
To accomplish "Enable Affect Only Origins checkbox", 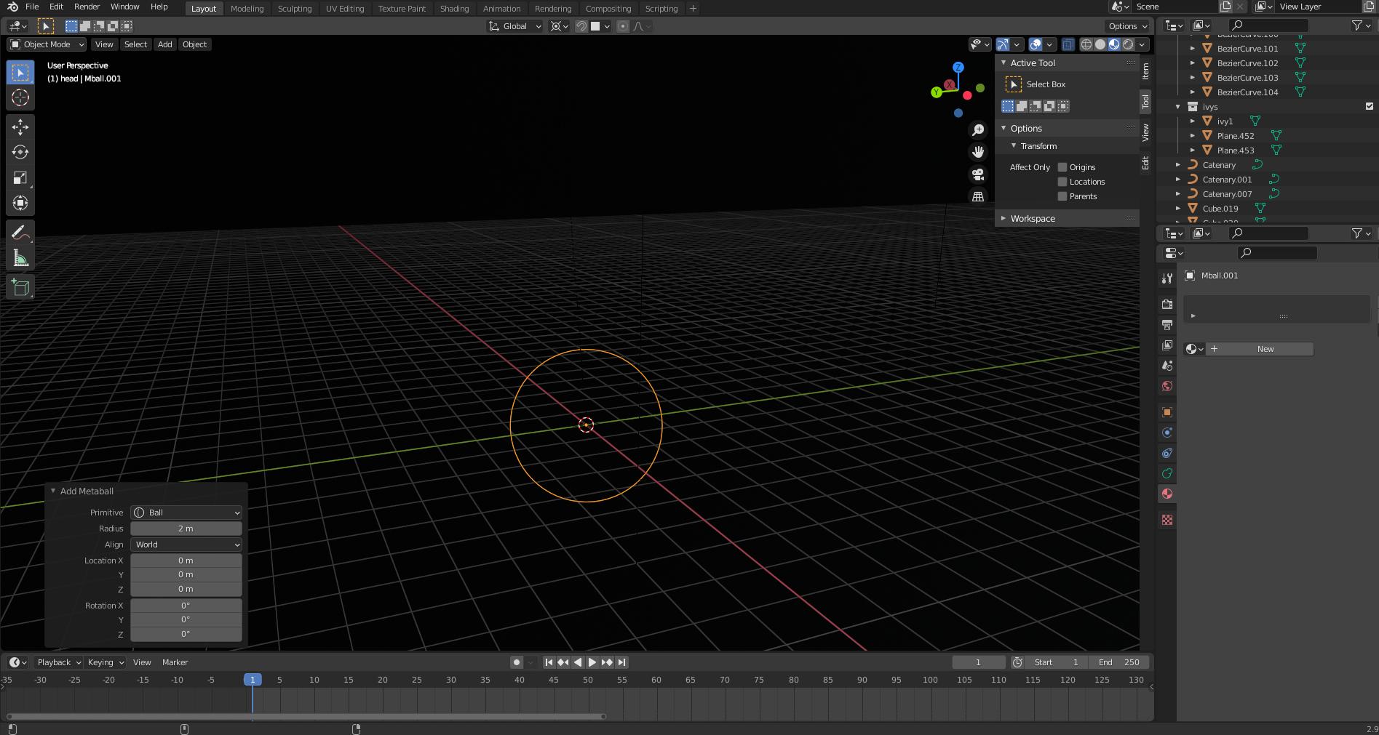I will [x=1062, y=167].
